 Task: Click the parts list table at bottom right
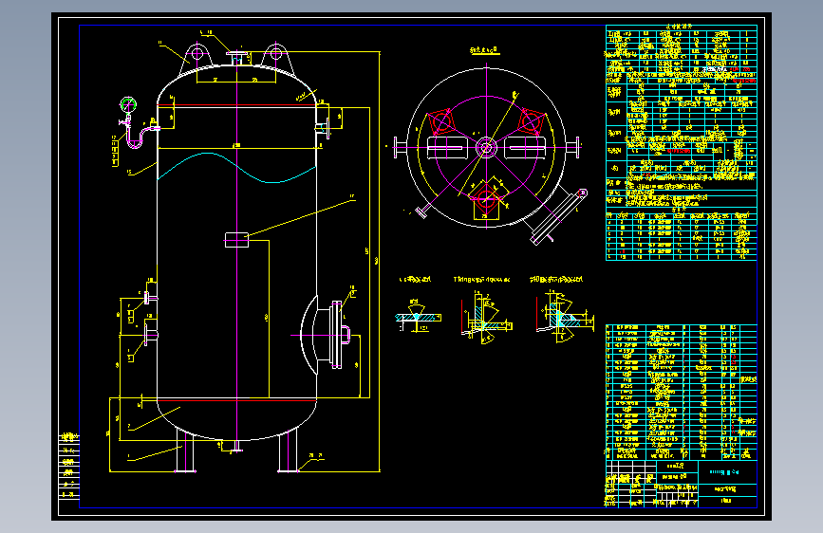tap(682, 393)
